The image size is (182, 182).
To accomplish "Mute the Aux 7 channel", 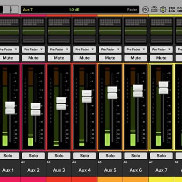I will [x=161, y=58].
